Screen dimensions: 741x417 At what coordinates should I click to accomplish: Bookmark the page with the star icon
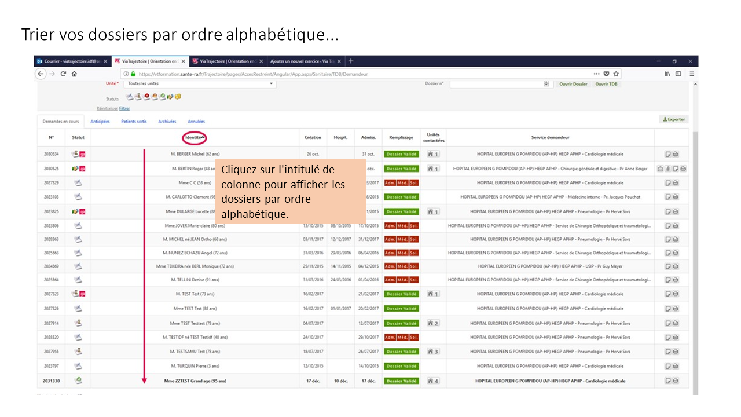point(616,74)
